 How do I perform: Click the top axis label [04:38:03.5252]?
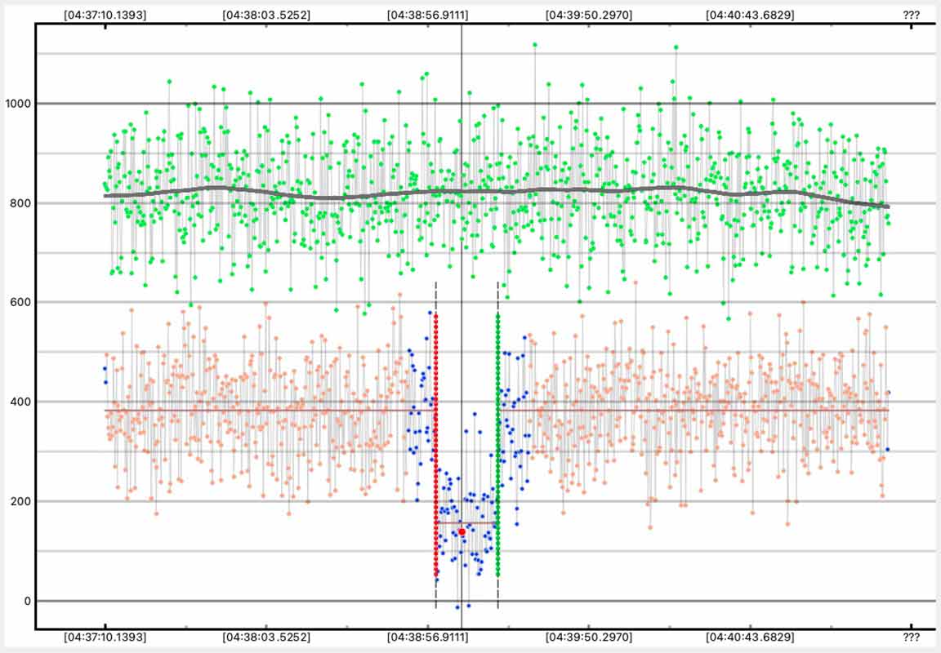(265, 14)
